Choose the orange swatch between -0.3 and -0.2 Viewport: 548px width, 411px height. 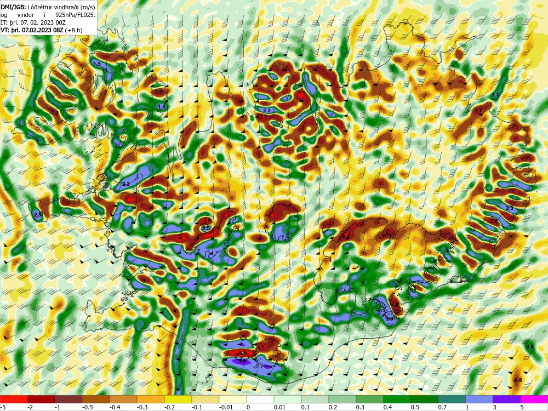151,399
